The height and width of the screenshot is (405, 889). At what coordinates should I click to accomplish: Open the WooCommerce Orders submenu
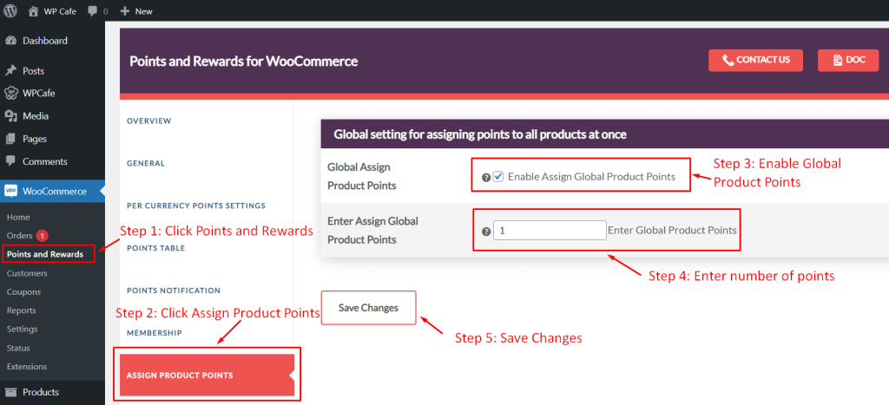[x=20, y=235]
